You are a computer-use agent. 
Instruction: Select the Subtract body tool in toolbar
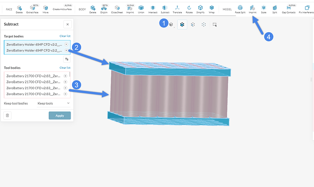pos(165,8)
